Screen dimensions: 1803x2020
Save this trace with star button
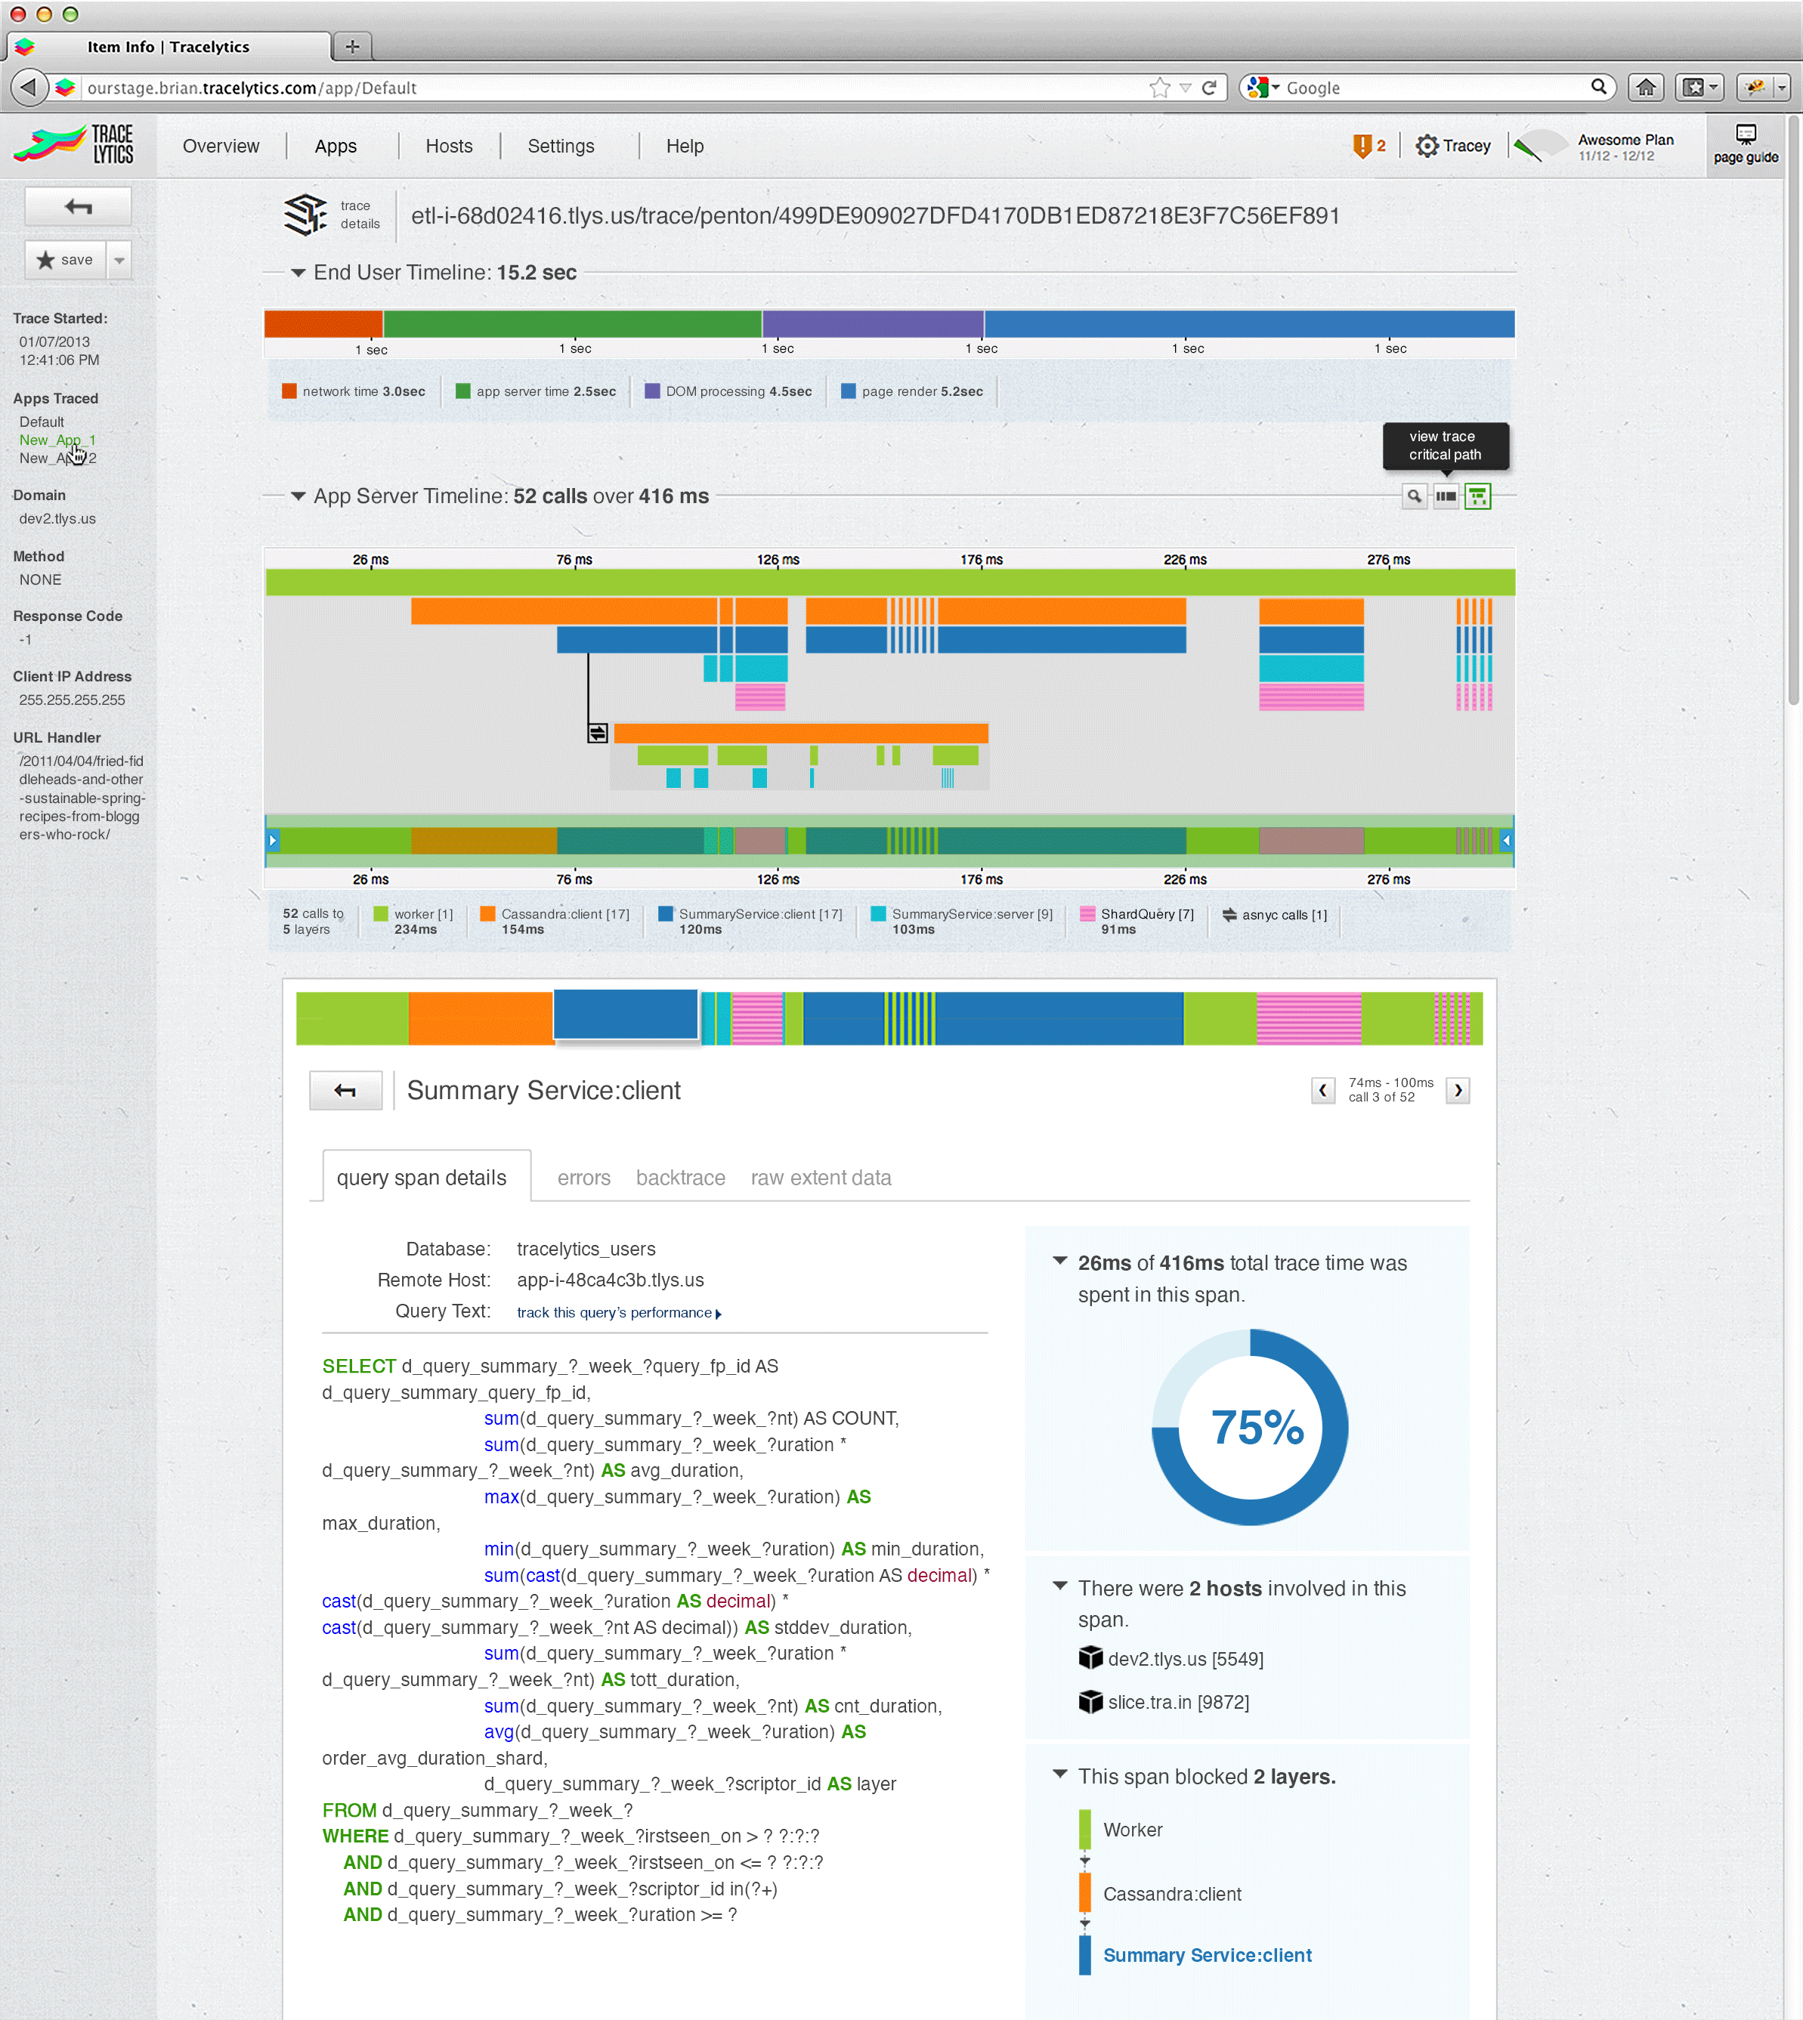pyautogui.click(x=66, y=259)
